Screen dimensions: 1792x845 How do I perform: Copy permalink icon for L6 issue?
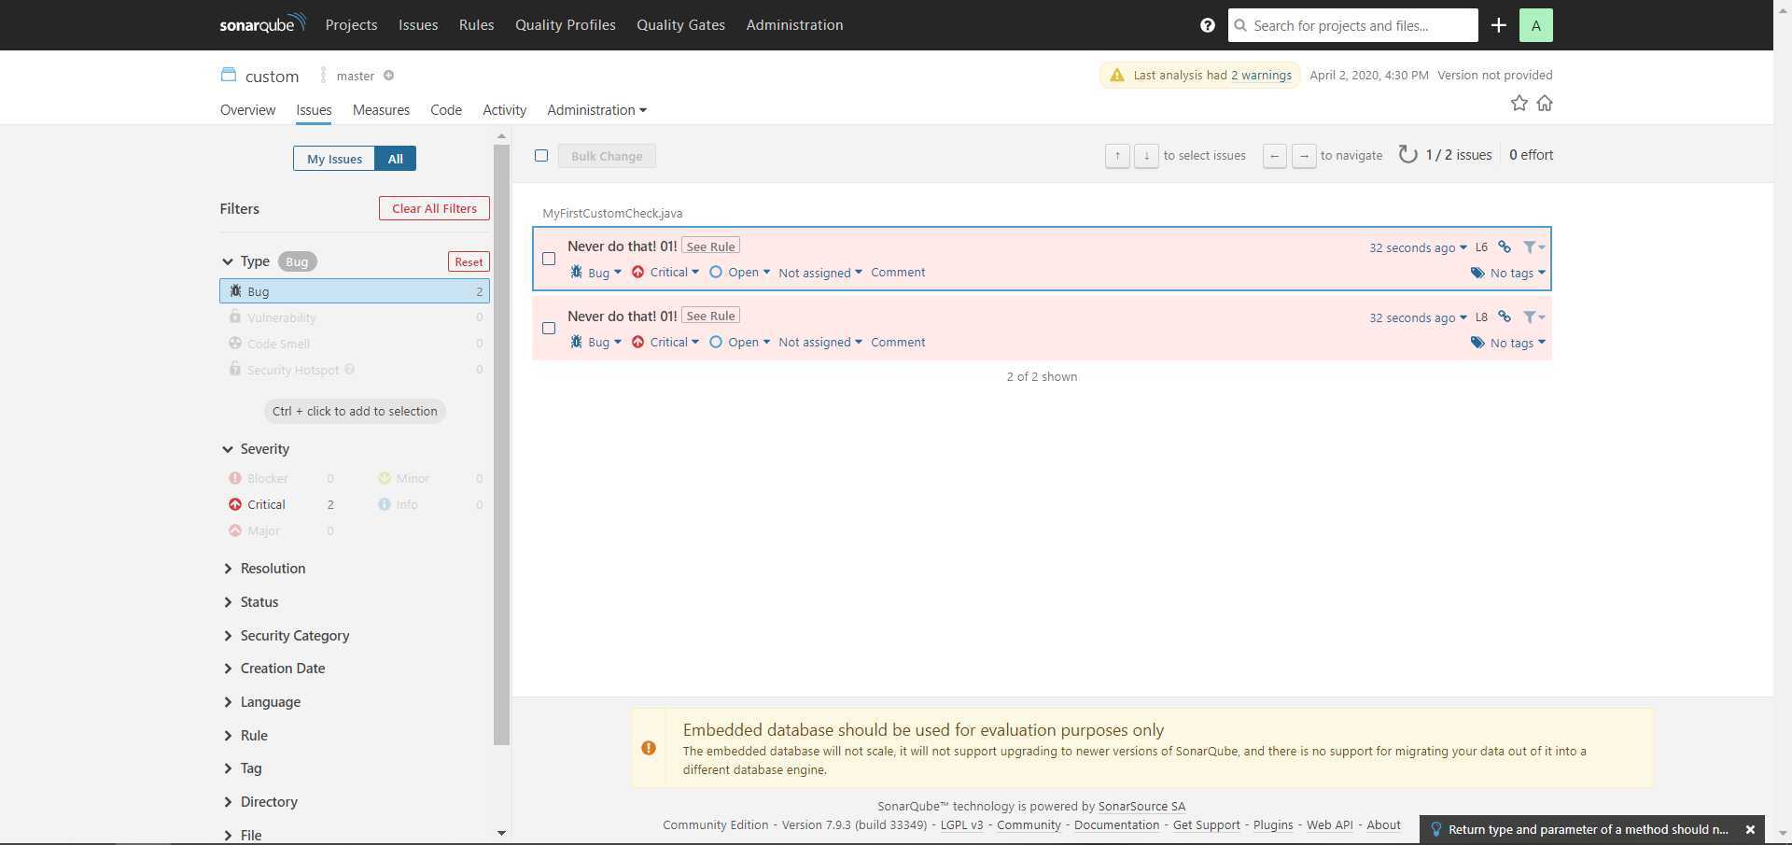1505,247
